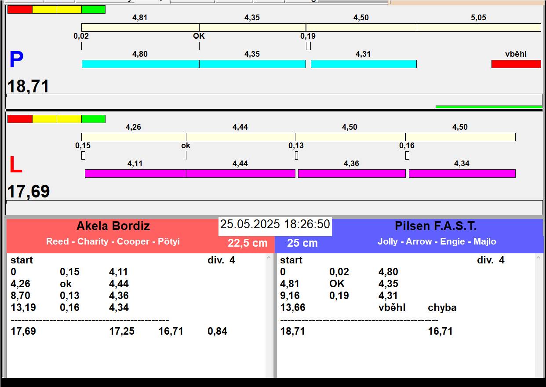Click the small marker box under 0,13
Viewport: 546px width, 387px height.
tap(296, 155)
